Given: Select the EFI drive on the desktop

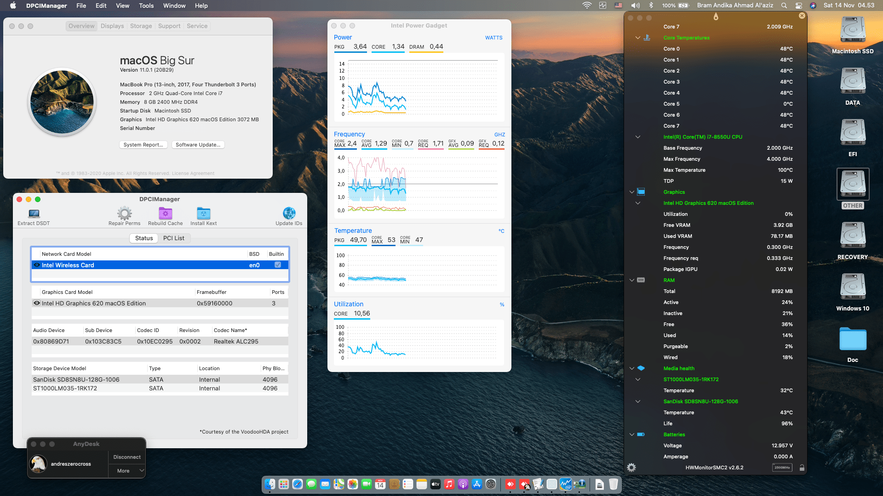Looking at the screenshot, I should pos(853,138).
